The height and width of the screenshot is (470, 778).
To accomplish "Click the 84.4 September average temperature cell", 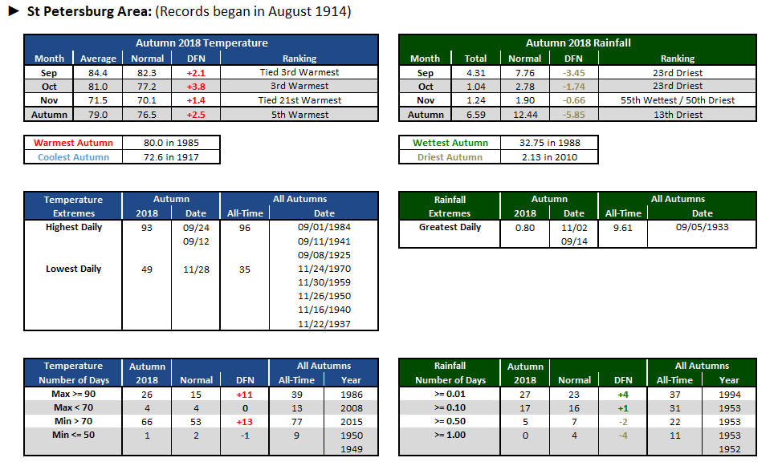I will pyautogui.click(x=98, y=72).
